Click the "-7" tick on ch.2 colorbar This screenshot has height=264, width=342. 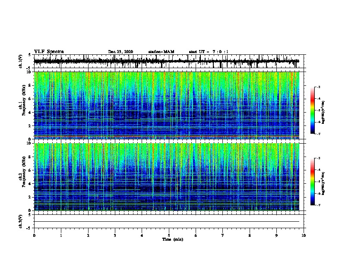(318, 205)
